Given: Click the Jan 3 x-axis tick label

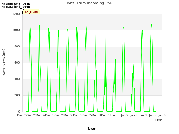Looking at the screenshot, I should [x=134, y=115].
